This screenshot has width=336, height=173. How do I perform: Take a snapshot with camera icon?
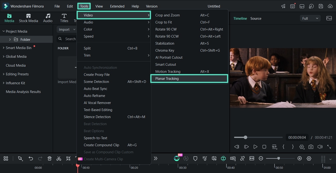pyautogui.click(x=311, y=147)
